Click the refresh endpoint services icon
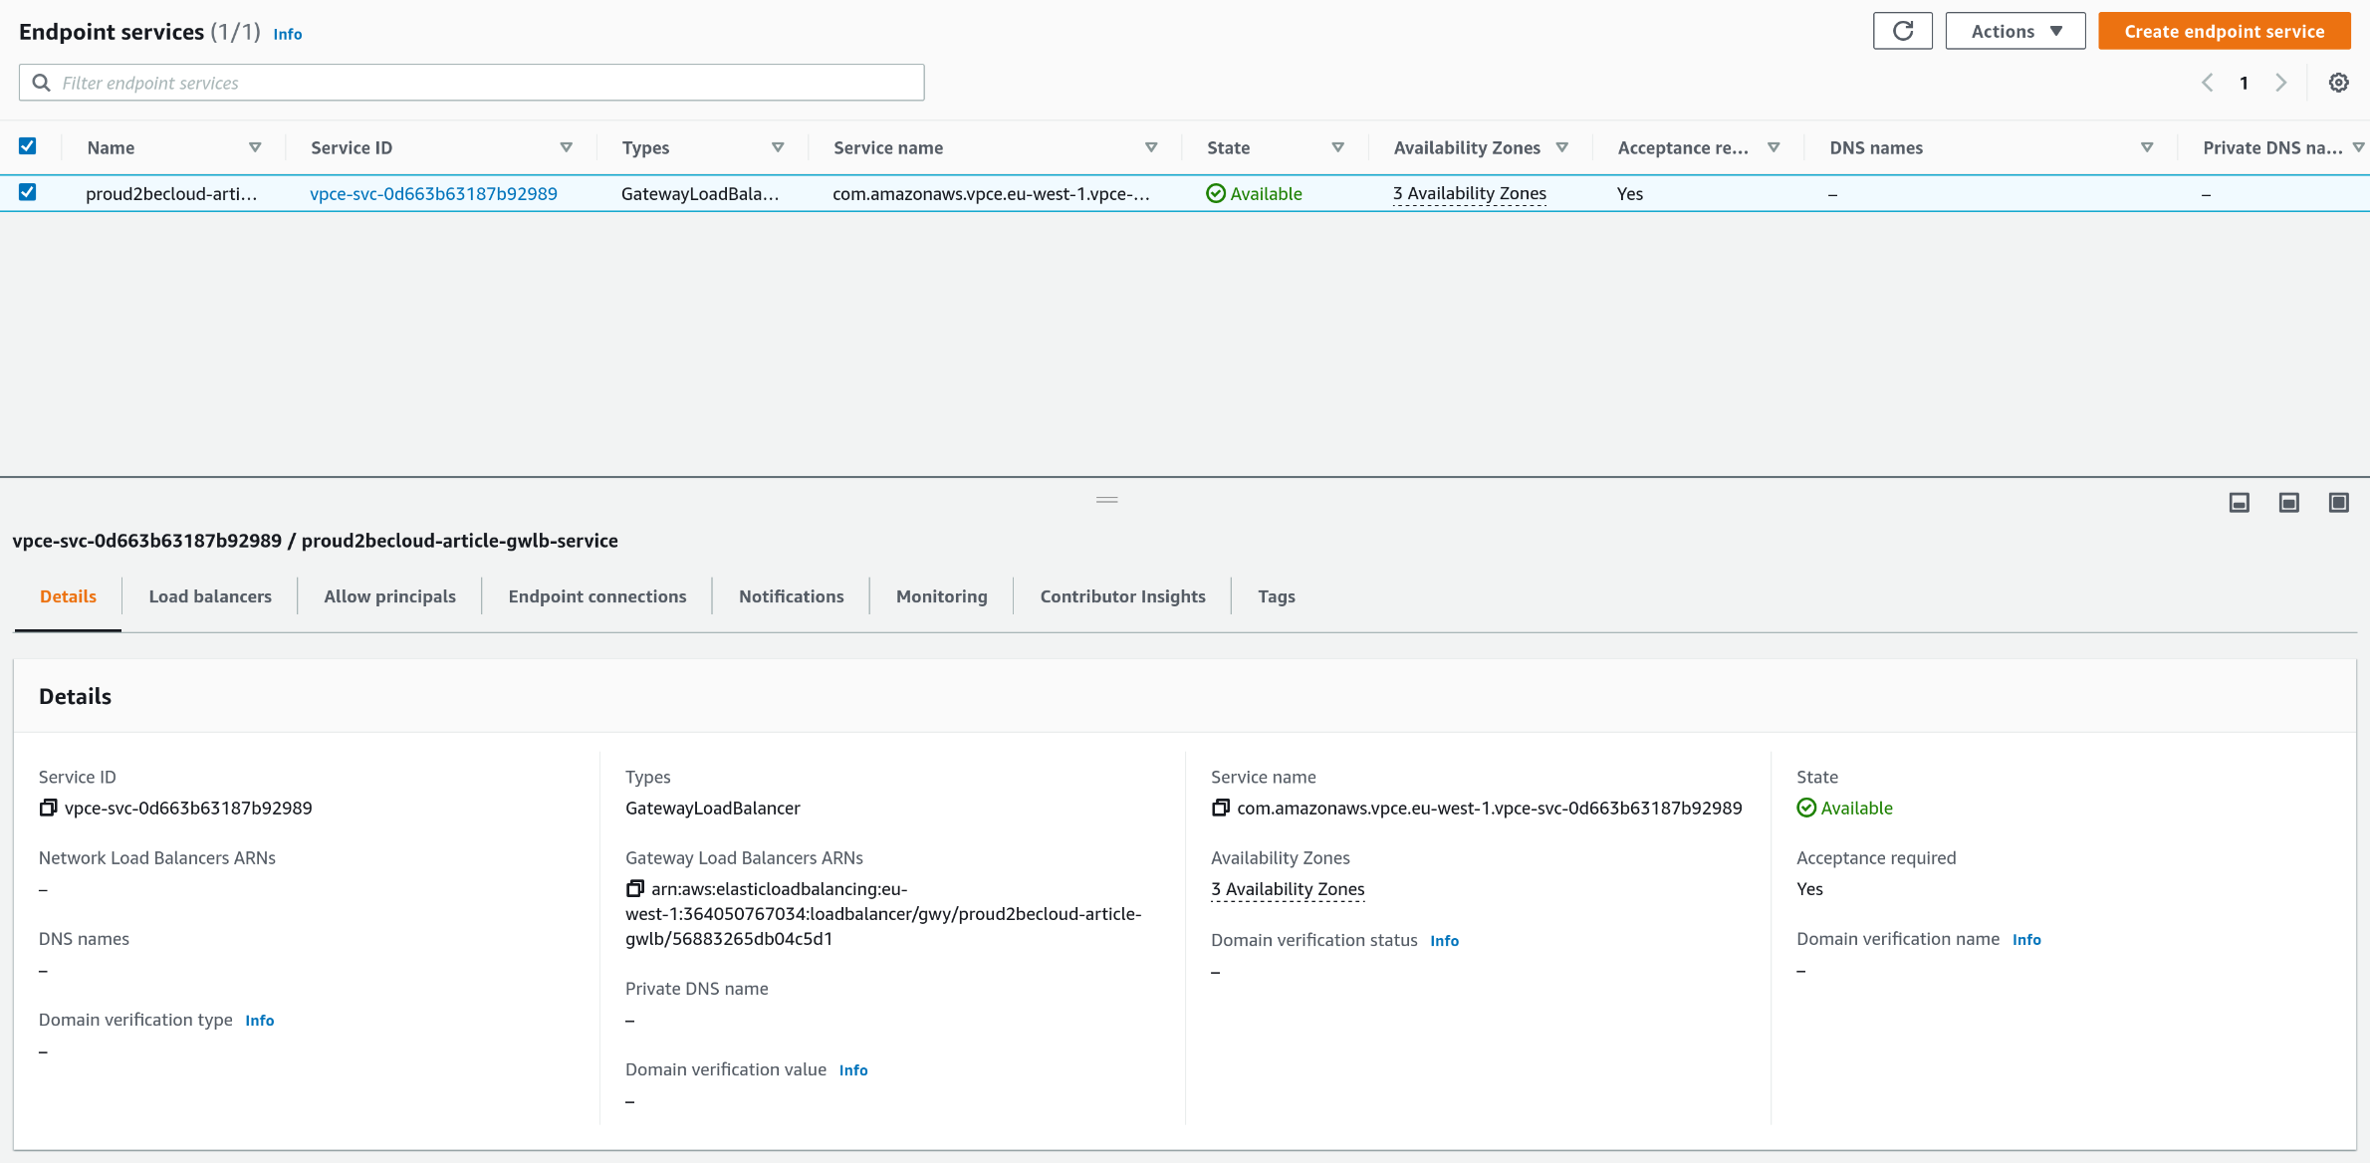 (x=1902, y=31)
